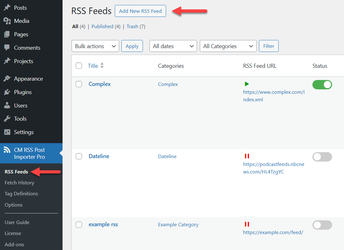Click the Posts pin icon
344x250 pixels.
pos(7,7)
